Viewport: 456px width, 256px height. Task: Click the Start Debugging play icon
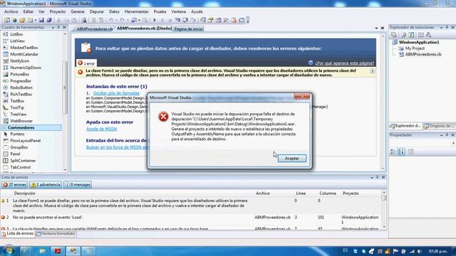tap(155, 20)
